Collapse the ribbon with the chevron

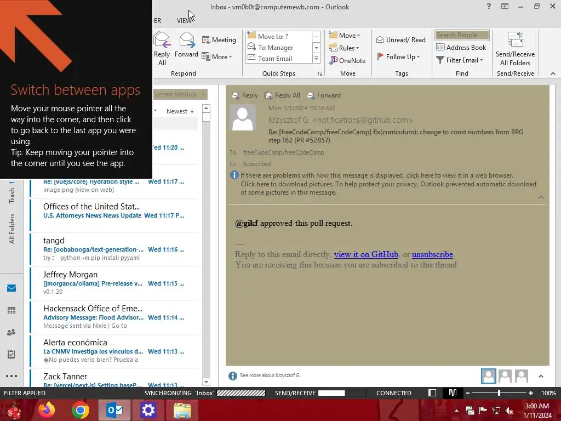pyautogui.click(x=553, y=73)
